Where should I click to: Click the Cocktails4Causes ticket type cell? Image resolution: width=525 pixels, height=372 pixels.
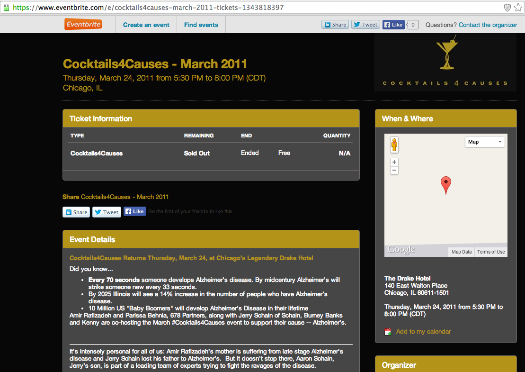pos(97,153)
